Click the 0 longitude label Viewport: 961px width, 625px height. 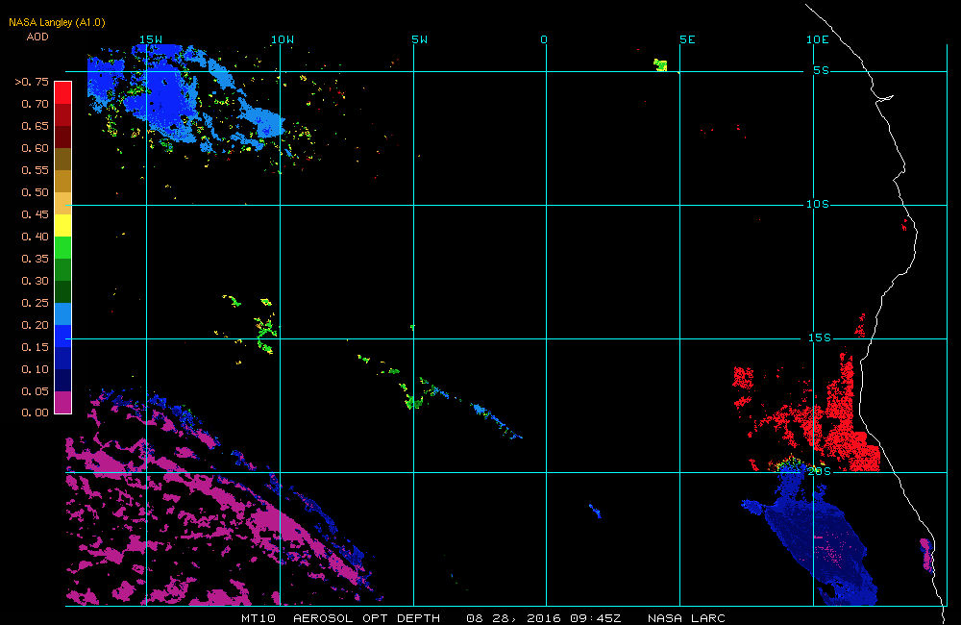point(544,39)
